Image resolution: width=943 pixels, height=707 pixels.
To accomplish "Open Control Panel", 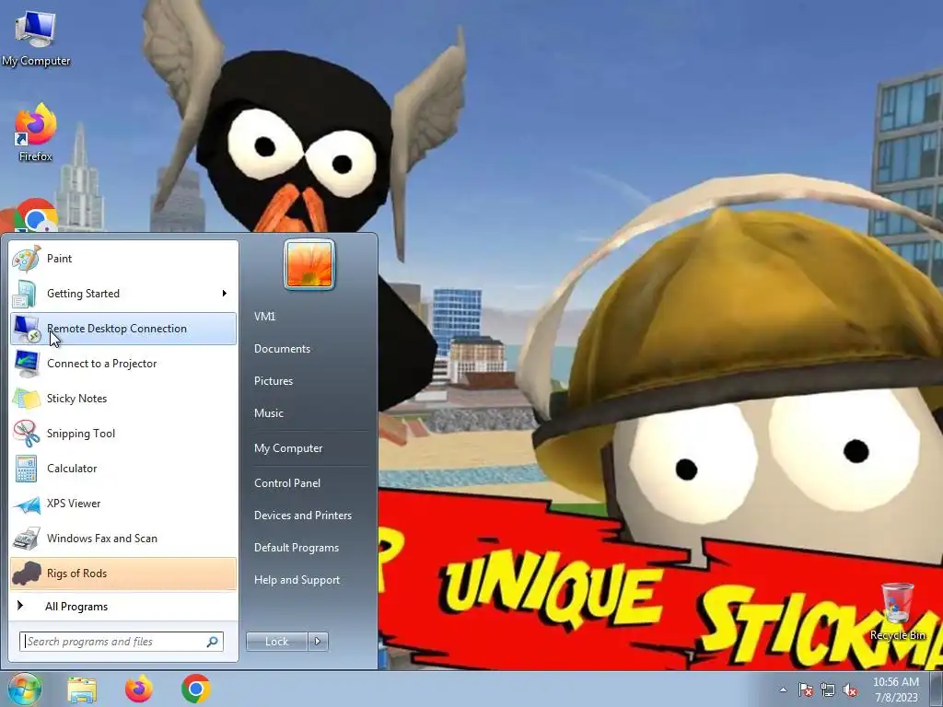I will point(287,482).
